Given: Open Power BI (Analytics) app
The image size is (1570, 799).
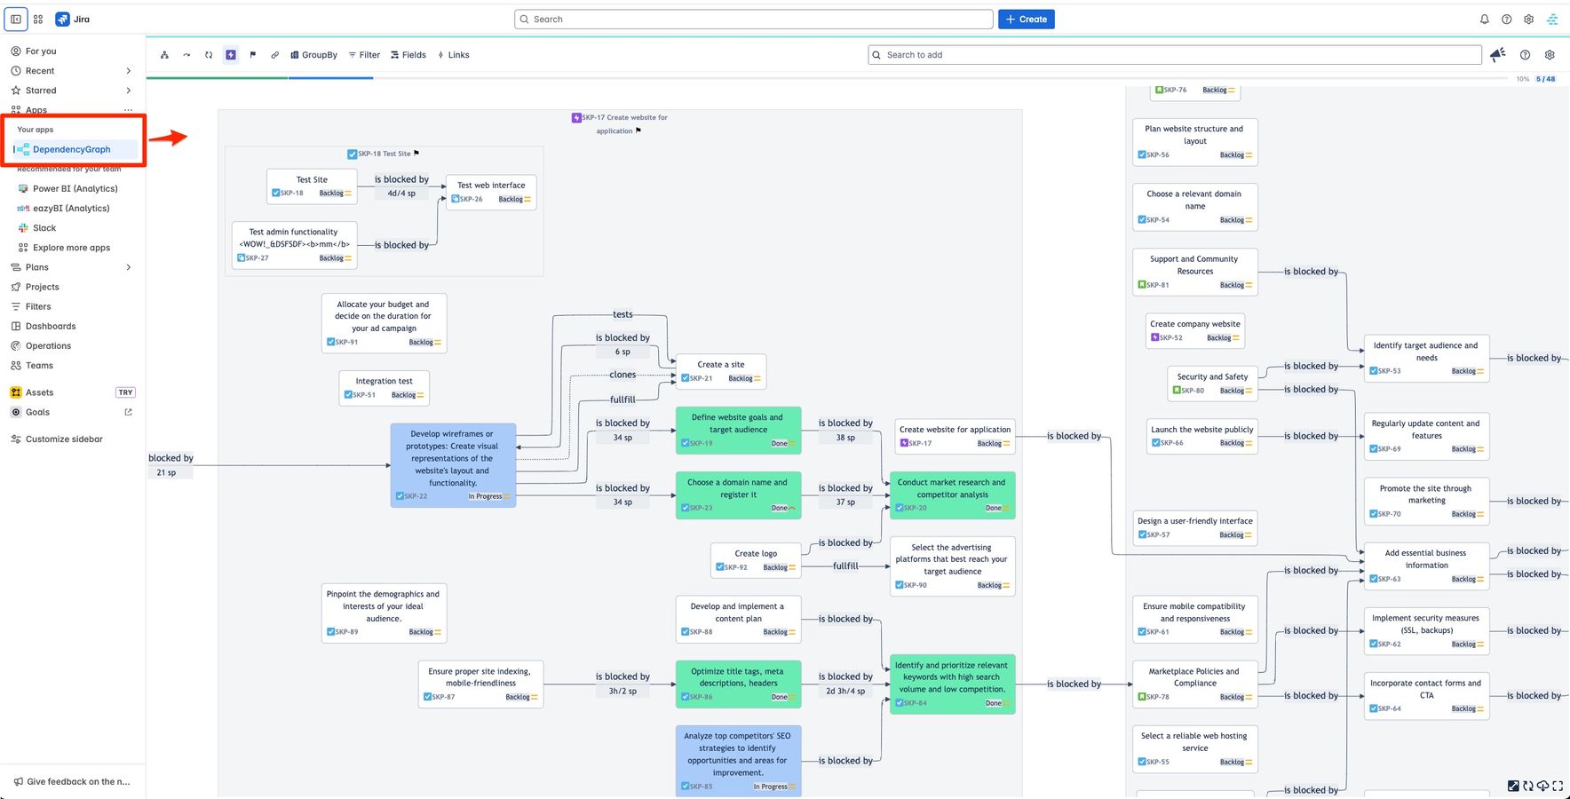Looking at the screenshot, I should [x=73, y=188].
